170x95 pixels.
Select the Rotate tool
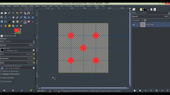tap(21, 17)
